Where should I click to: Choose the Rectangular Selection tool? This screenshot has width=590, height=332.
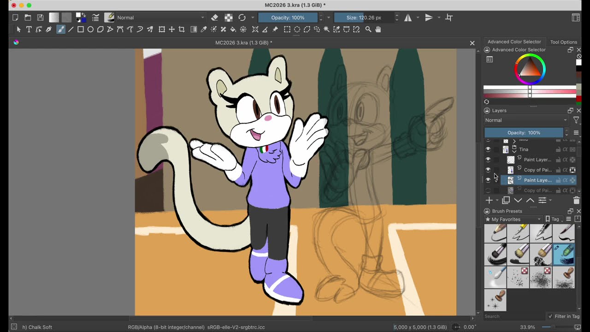(287, 29)
